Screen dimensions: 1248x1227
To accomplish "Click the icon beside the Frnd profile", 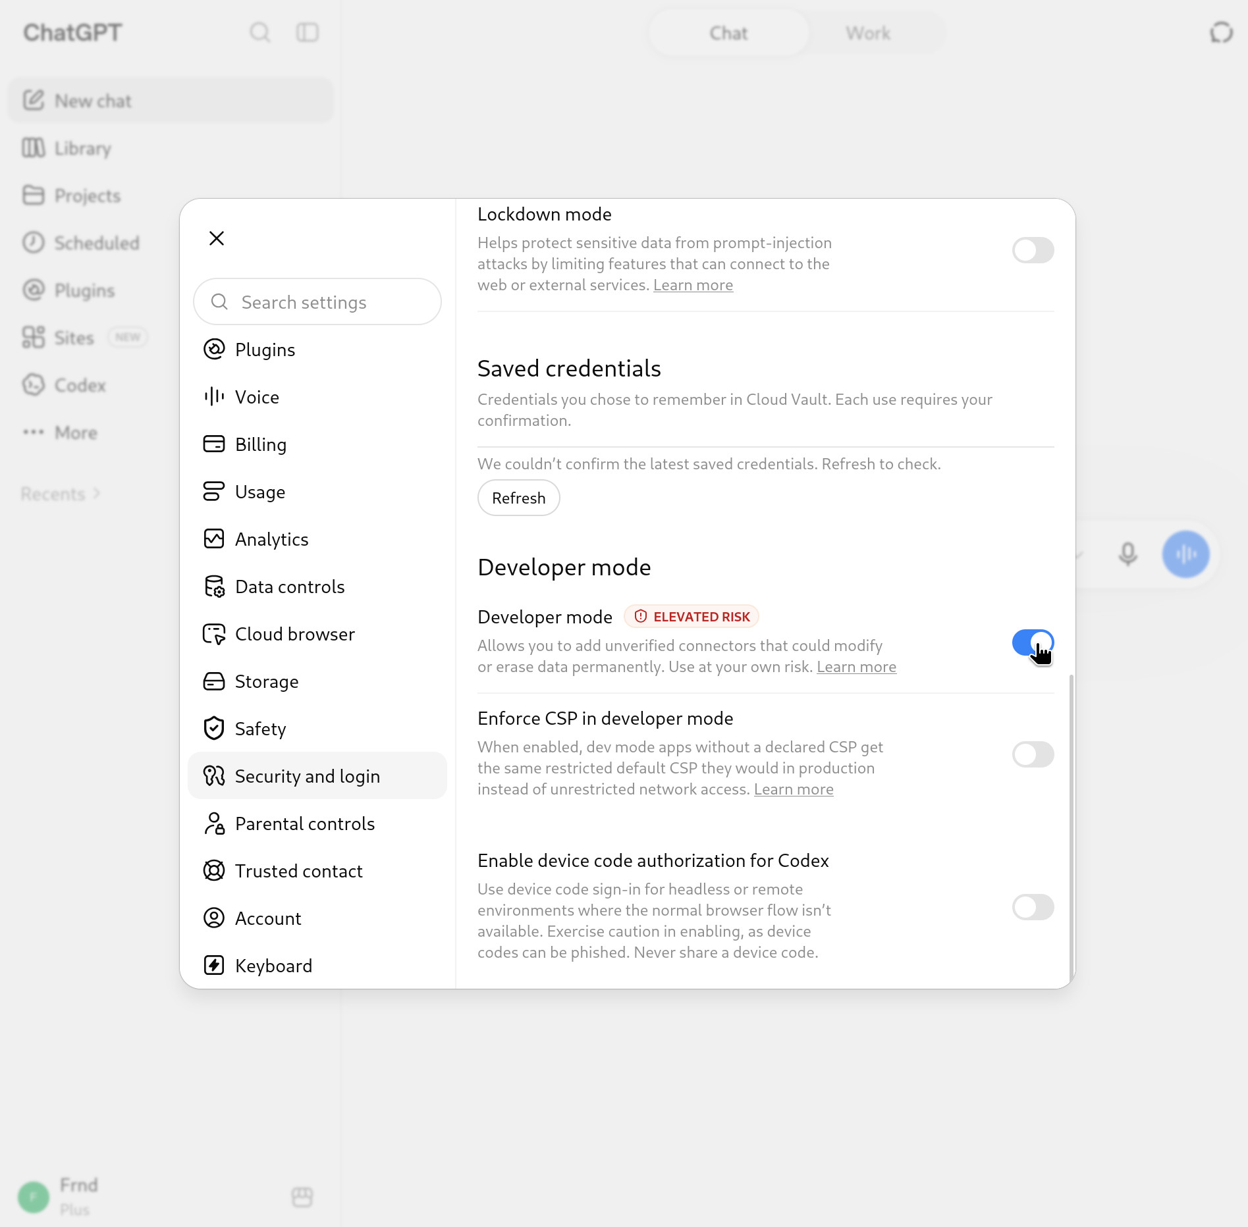I will point(302,1196).
